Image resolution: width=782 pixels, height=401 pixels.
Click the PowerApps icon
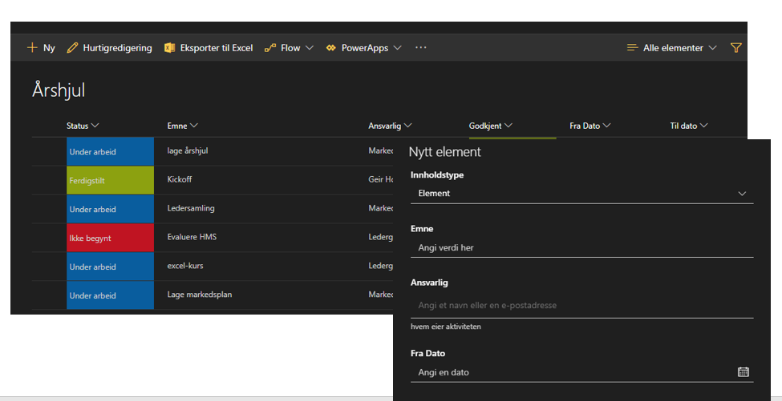pos(330,48)
